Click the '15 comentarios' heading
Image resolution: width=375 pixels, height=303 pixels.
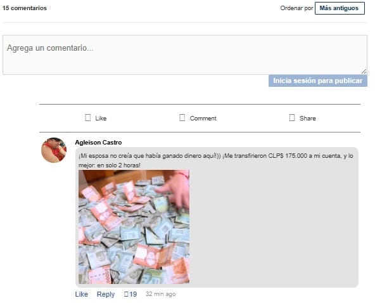click(25, 8)
